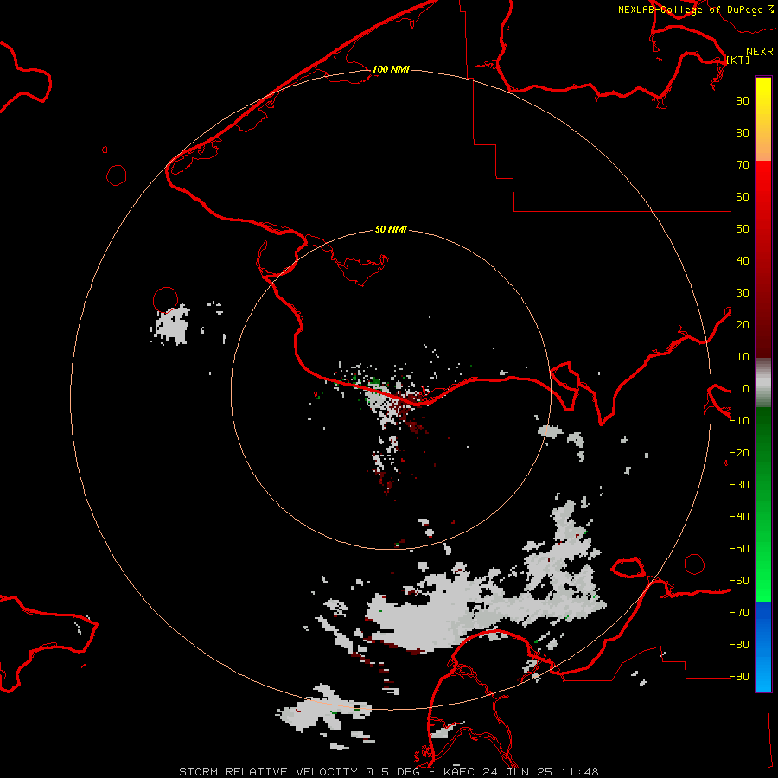Select the -80 value on velocity scale
Screen dimensions: 778x778
[x=739, y=645]
